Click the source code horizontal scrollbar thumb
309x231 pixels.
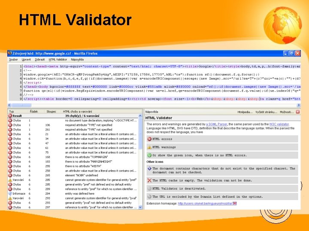(x=21, y=105)
